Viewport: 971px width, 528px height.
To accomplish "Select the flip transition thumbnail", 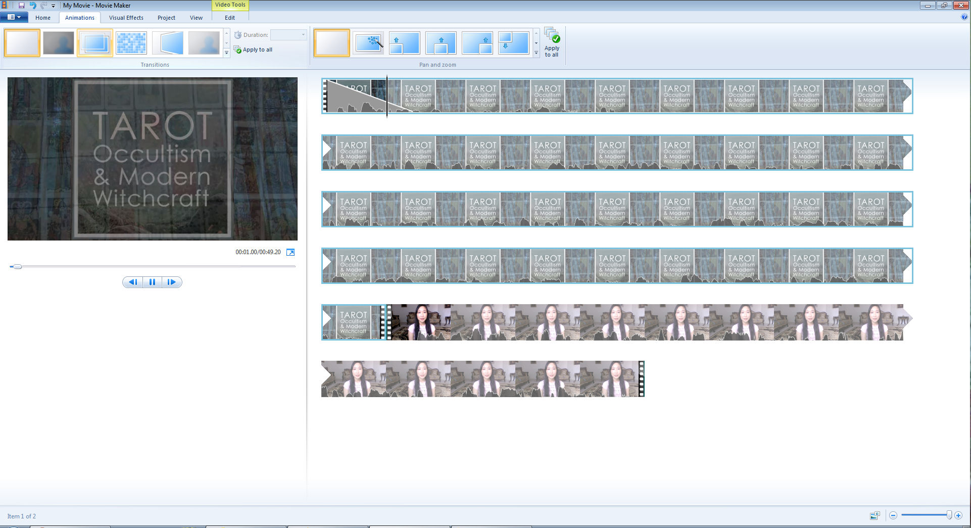I will tap(168, 43).
